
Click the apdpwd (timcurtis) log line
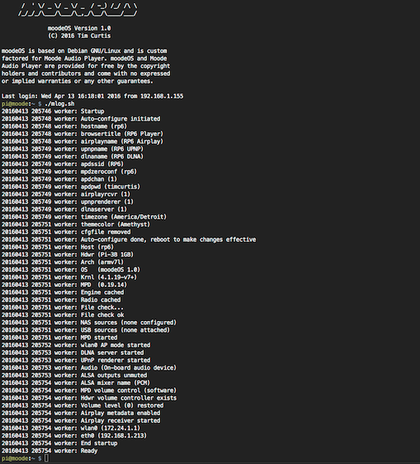click(71, 186)
